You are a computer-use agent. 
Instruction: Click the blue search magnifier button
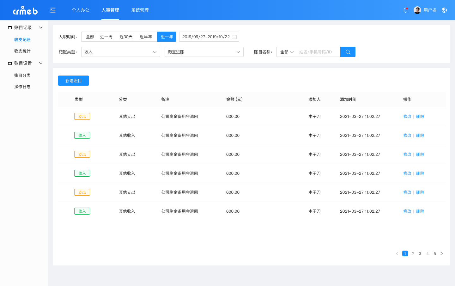(x=348, y=52)
